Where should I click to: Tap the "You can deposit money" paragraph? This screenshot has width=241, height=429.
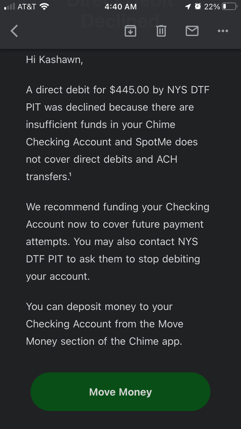[x=105, y=324]
